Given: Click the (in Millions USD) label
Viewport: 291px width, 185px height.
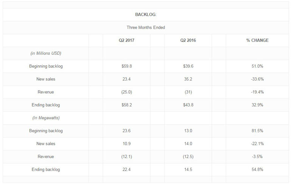Looking at the screenshot, I should (46, 53).
